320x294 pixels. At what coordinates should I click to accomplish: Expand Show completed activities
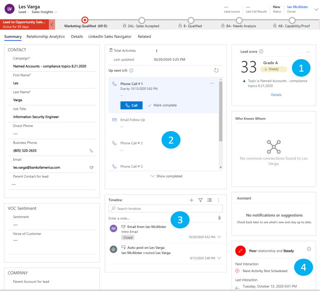coord(166,176)
